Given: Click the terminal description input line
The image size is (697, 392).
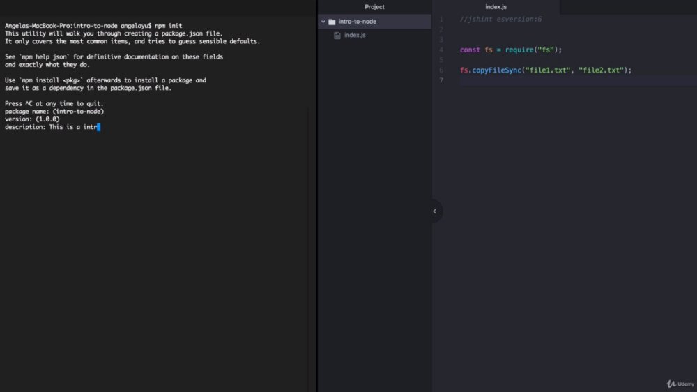Looking at the screenshot, I should [52, 127].
